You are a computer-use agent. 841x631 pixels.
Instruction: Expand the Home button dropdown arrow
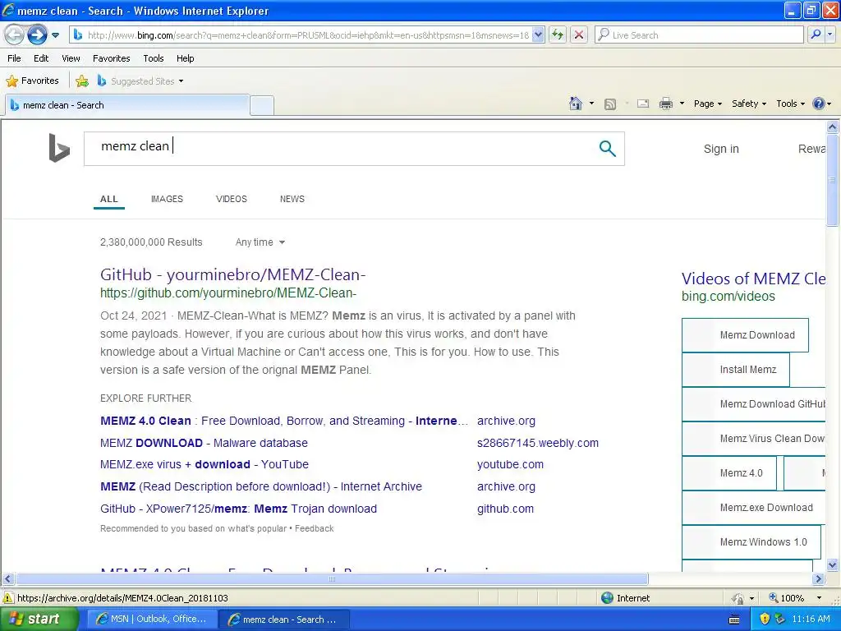point(591,104)
